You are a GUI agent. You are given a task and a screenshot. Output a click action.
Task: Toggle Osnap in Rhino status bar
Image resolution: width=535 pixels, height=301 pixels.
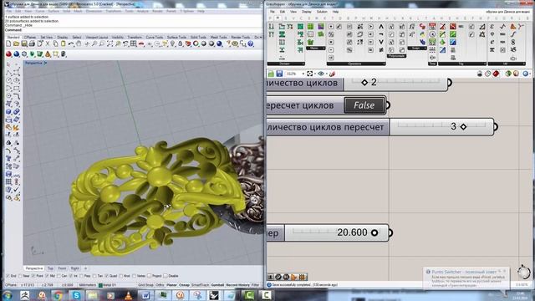pyautogui.click(x=184, y=284)
